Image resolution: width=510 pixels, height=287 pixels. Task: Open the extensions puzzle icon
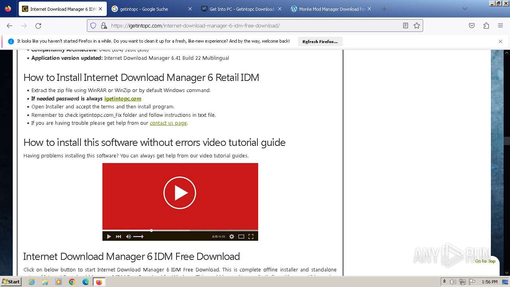(x=486, y=26)
